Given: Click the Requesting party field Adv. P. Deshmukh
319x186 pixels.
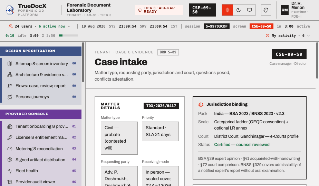Looking at the screenshot, I should 119,176.
